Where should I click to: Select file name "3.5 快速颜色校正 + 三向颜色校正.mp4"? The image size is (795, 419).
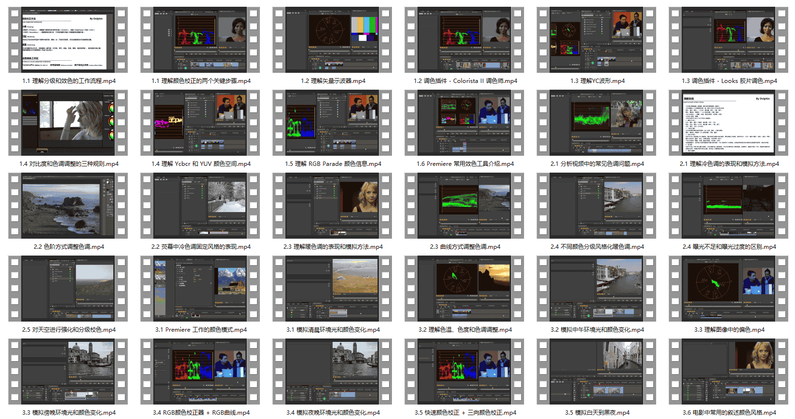pos(465,413)
